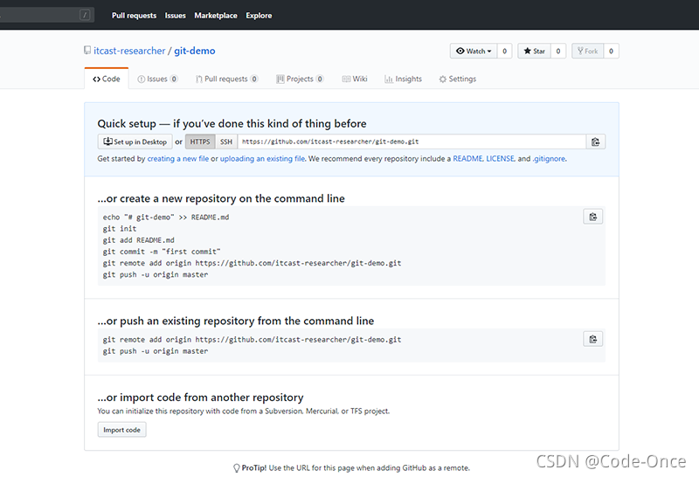Open the watchers count next to Watch

505,51
